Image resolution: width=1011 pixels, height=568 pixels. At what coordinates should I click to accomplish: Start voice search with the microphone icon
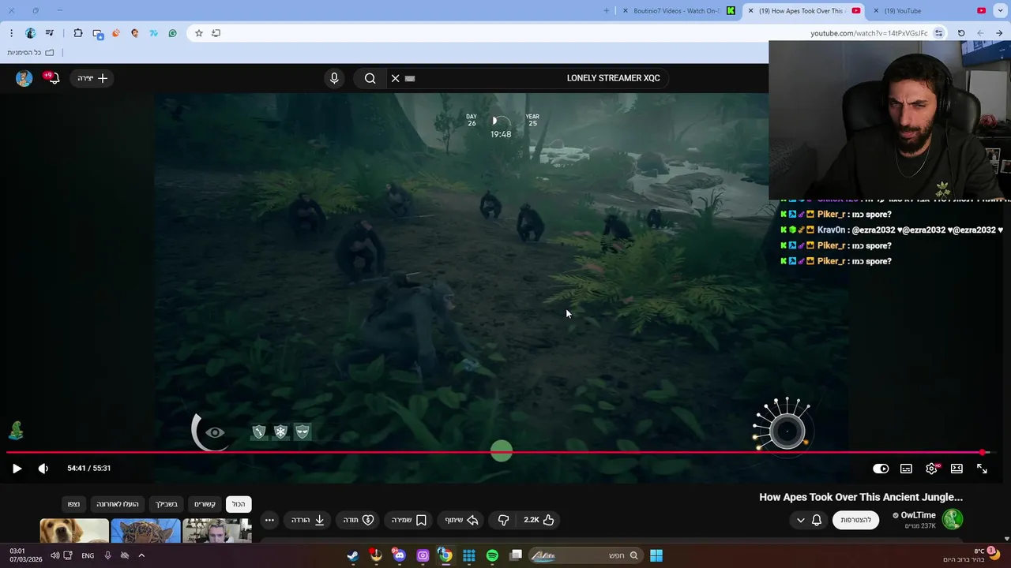[x=334, y=78]
